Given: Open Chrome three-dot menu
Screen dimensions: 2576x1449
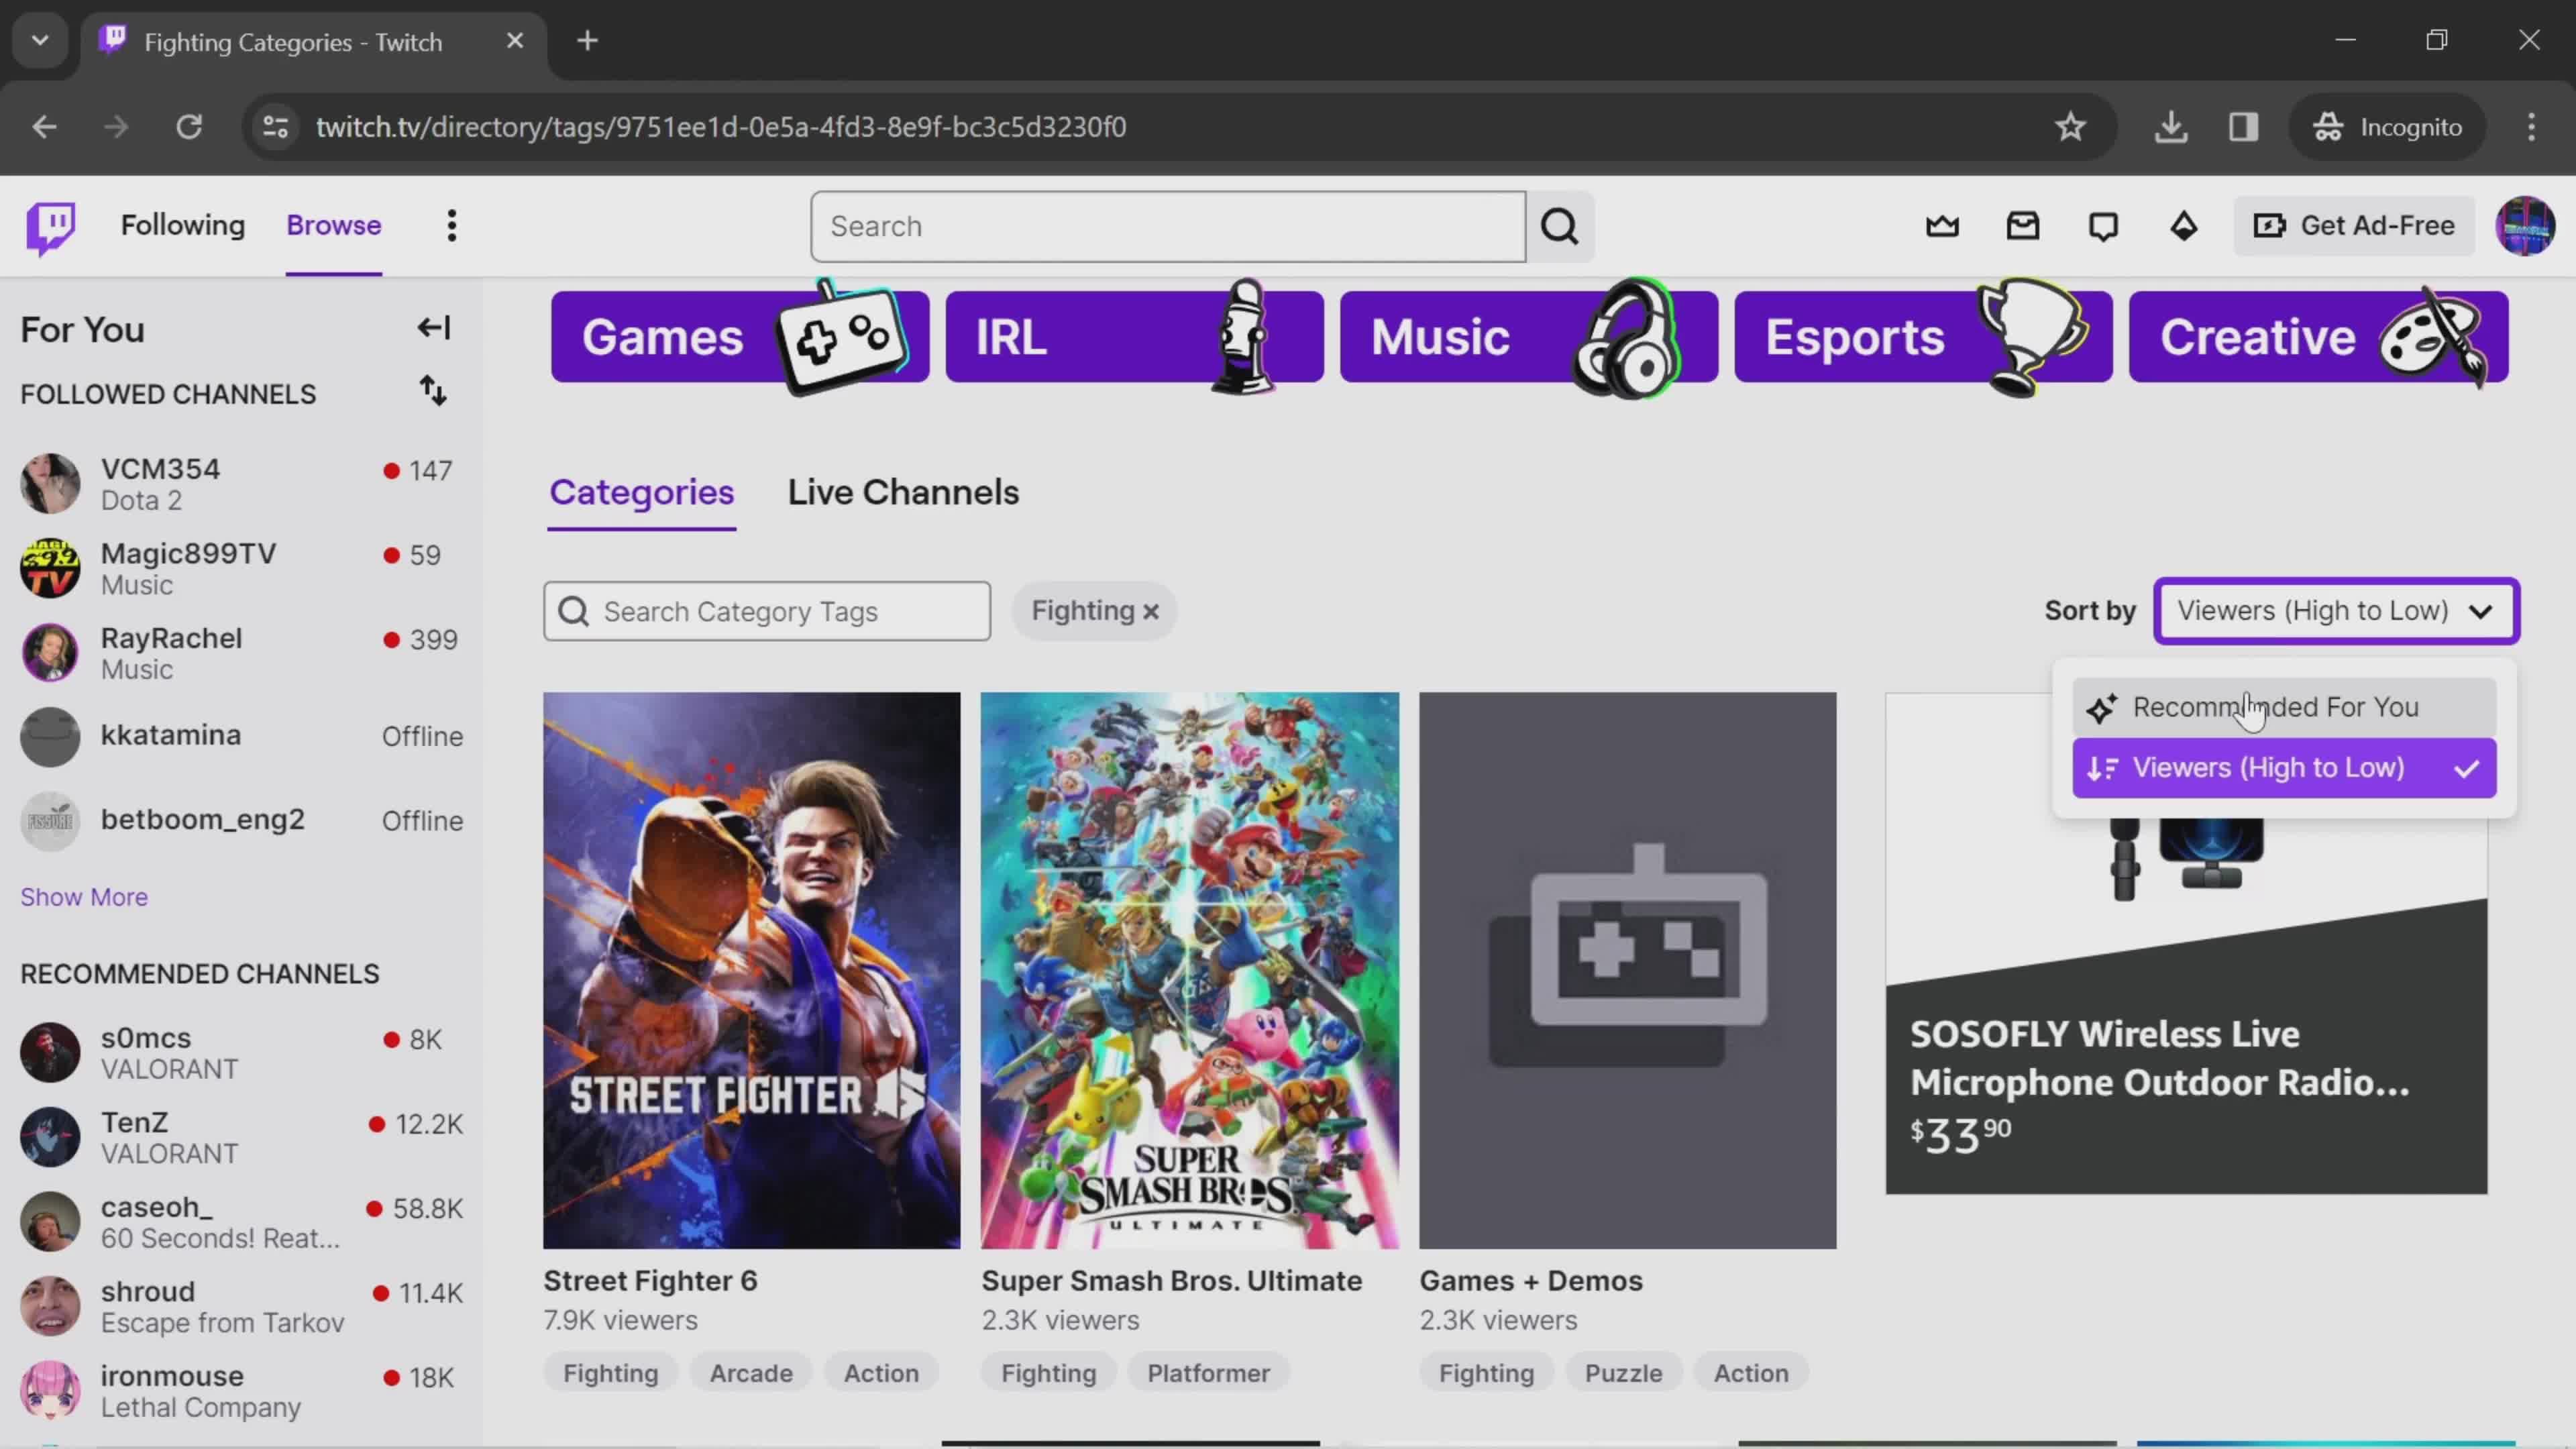Looking at the screenshot, I should point(2531,127).
